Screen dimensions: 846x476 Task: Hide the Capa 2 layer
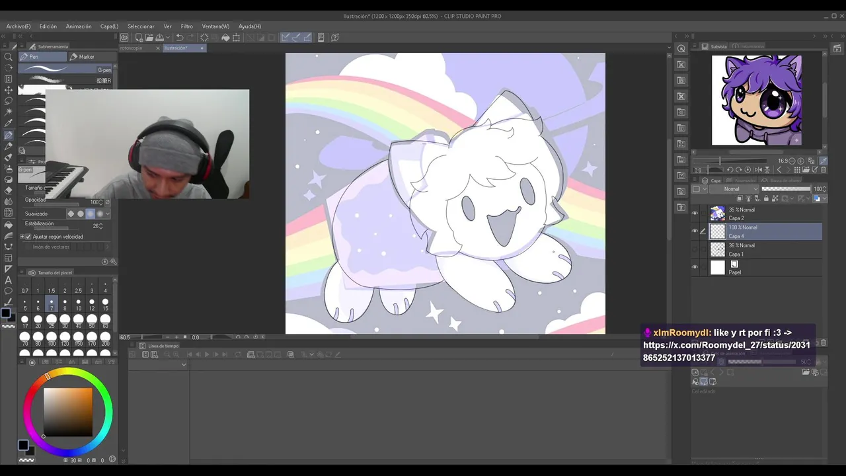(695, 214)
